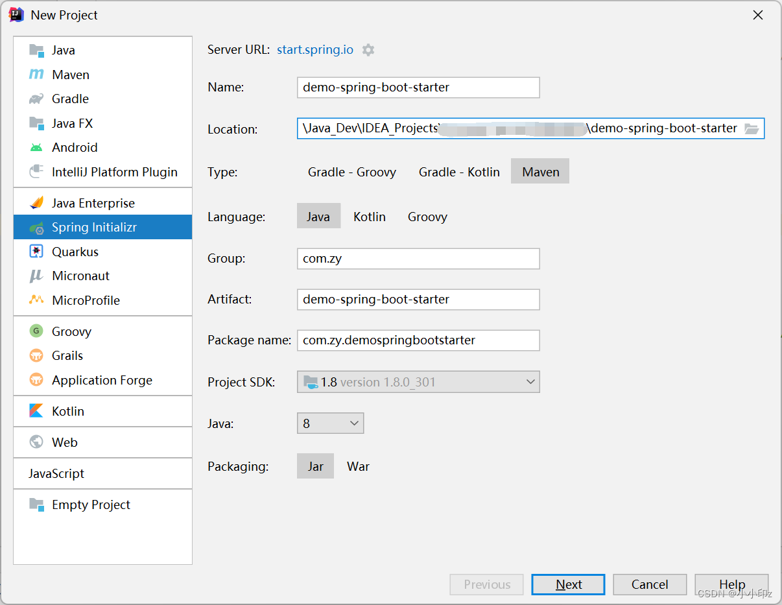Click the Cancel button
The width and height of the screenshot is (782, 605).
coord(650,584)
